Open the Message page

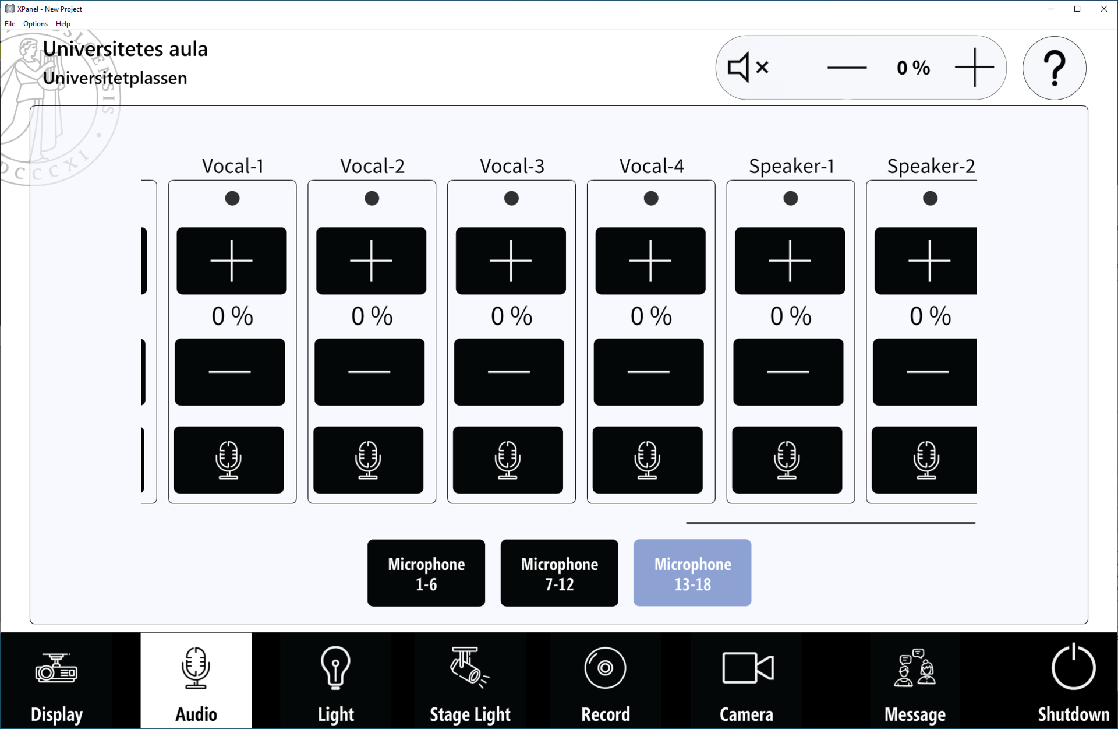click(915, 681)
